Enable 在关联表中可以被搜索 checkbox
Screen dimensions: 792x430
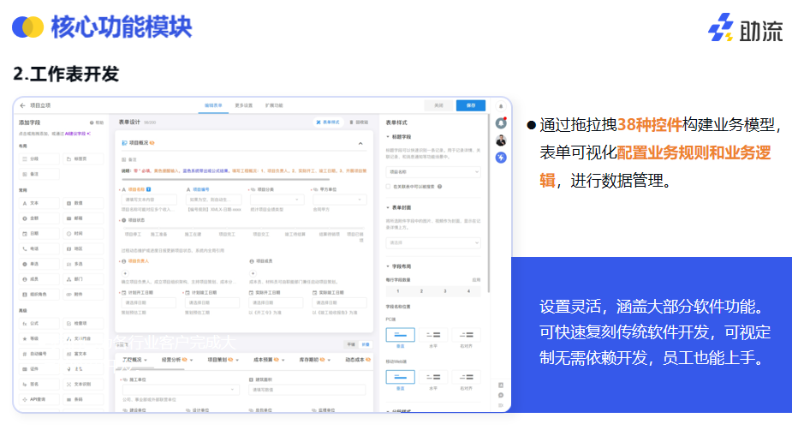tap(389, 185)
